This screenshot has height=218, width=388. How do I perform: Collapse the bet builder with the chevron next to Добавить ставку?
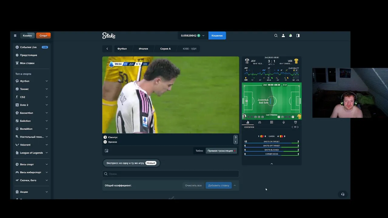tap(235, 186)
